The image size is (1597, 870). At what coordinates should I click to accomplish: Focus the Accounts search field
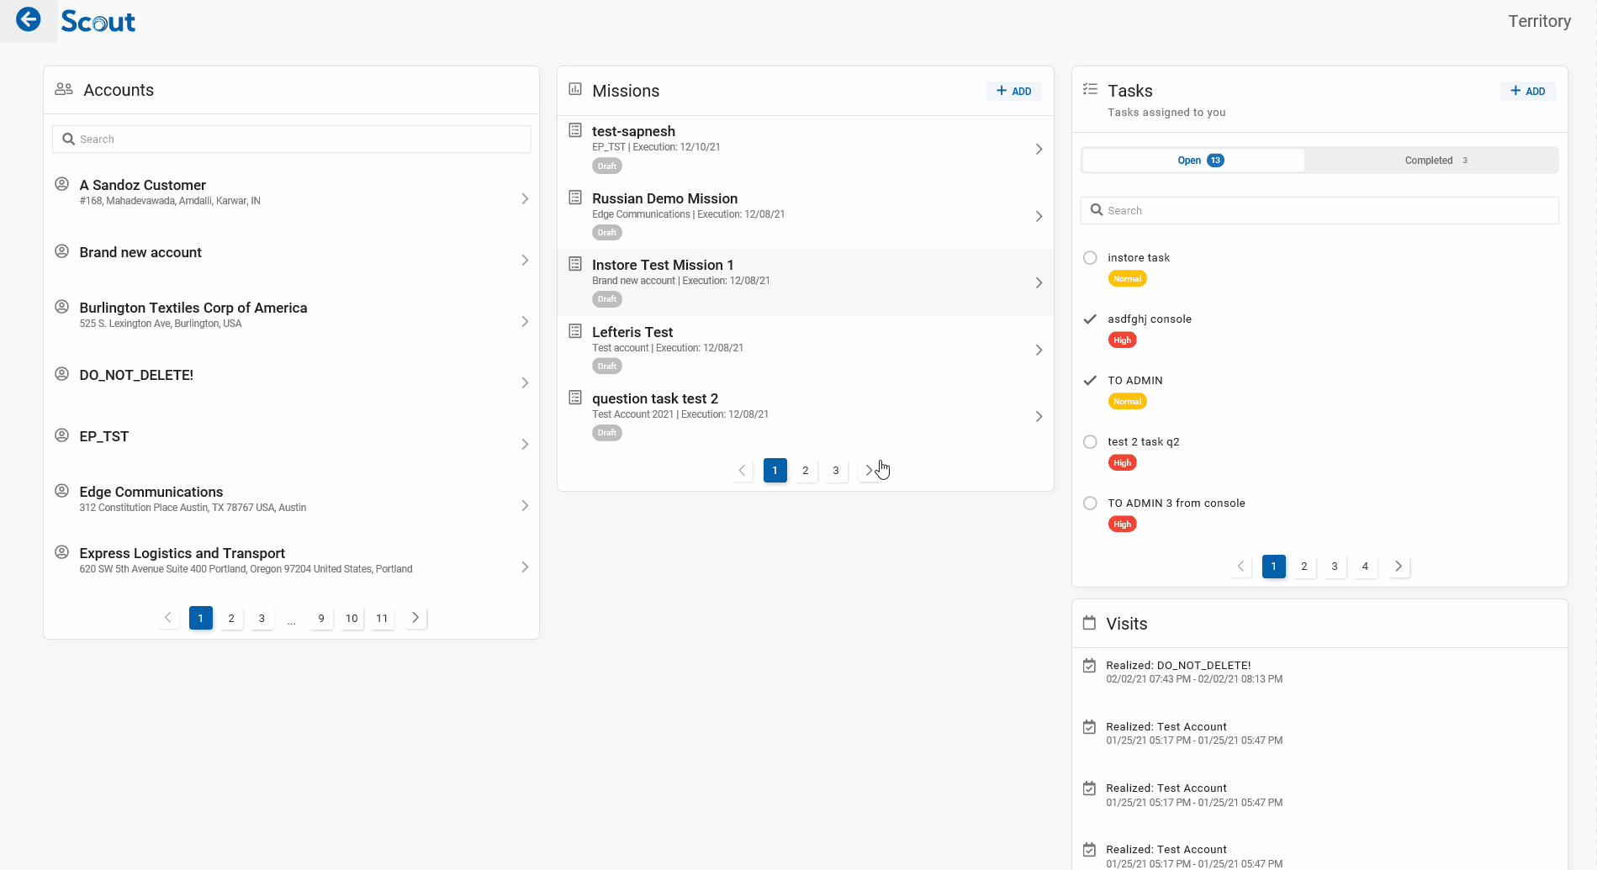tap(292, 140)
